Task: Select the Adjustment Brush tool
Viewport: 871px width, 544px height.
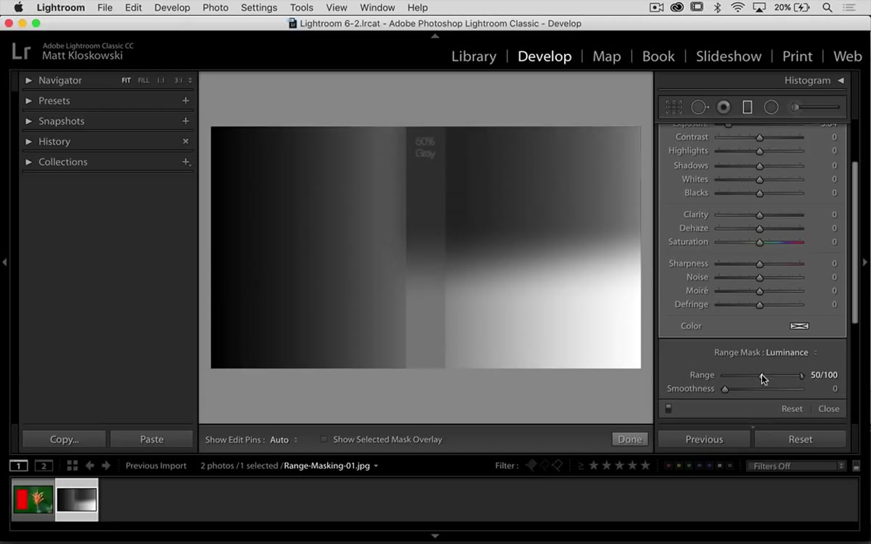Action: (x=816, y=107)
